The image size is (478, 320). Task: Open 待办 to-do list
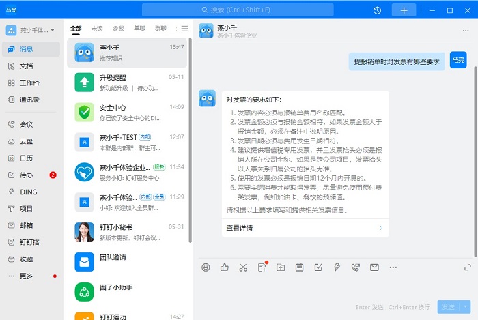tap(31, 175)
